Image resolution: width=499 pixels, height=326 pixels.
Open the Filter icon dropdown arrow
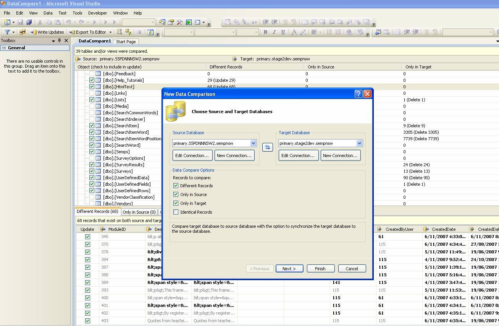(x=13, y=32)
